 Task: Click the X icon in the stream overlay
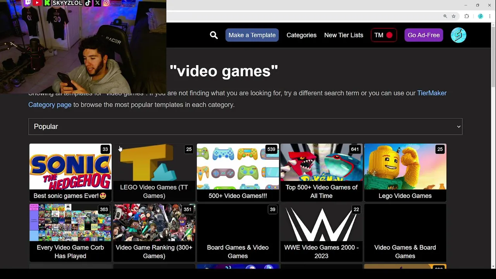point(97,3)
